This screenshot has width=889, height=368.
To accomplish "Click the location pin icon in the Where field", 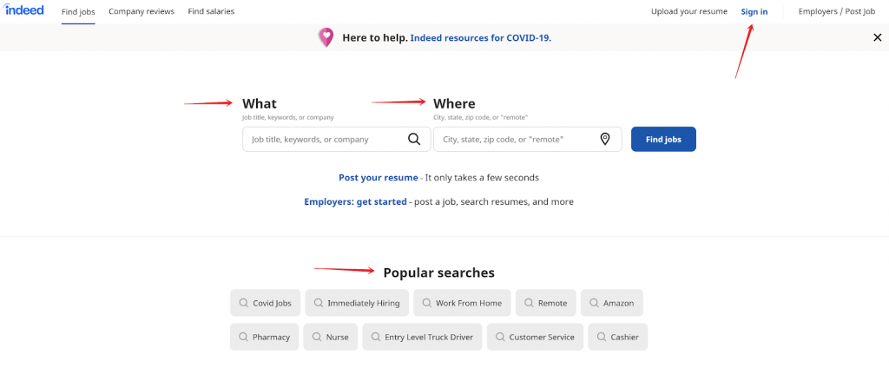I will 605,139.
